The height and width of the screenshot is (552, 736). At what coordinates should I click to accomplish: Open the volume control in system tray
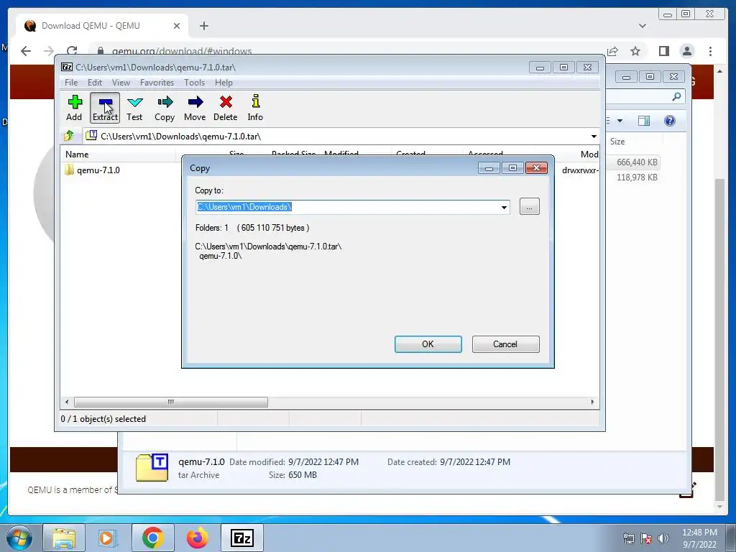663,538
